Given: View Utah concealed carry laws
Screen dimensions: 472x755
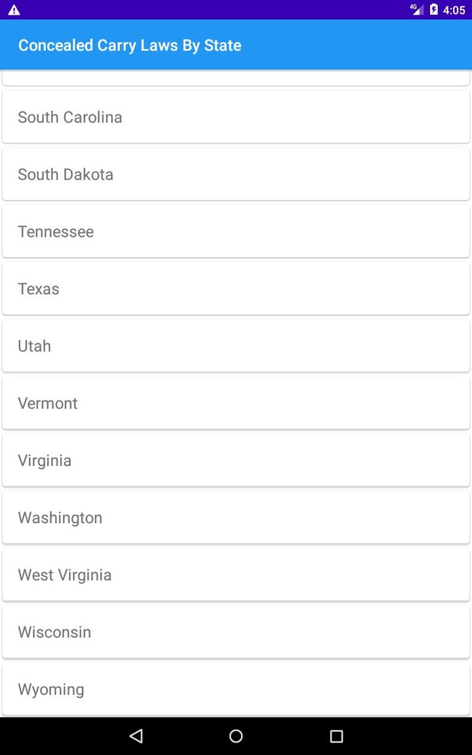Looking at the screenshot, I should [236, 346].
